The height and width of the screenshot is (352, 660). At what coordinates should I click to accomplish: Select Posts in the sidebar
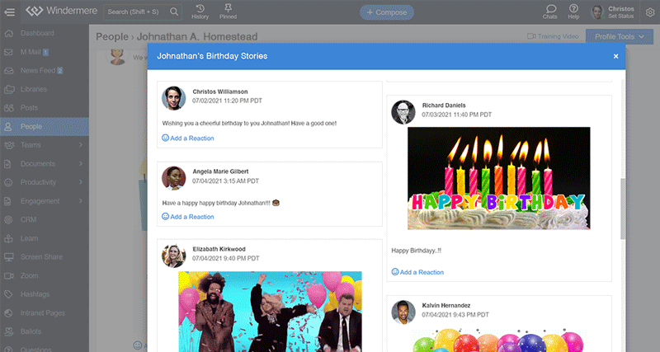29,108
